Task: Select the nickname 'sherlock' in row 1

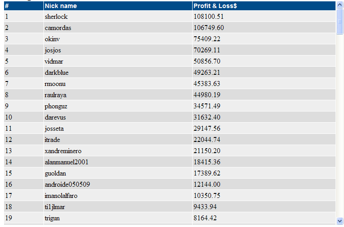Action: coord(56,17)
